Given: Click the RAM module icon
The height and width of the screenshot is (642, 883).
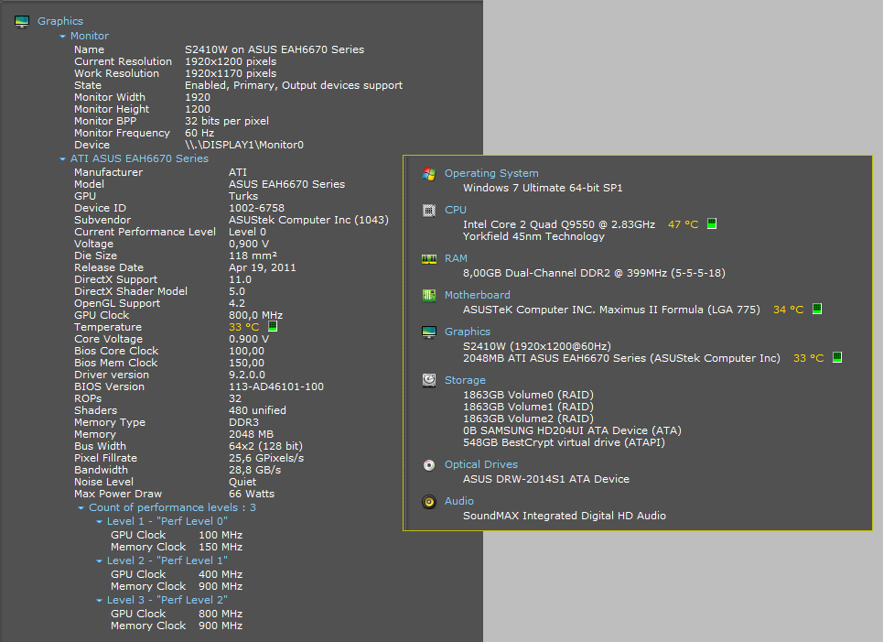Looking at the screenshot, I should [x=428, y=259].
